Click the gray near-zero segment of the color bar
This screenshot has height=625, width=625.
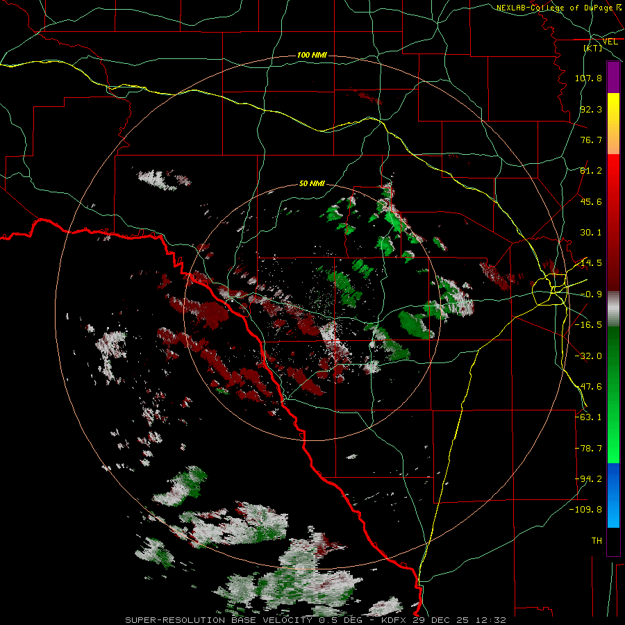613,309
